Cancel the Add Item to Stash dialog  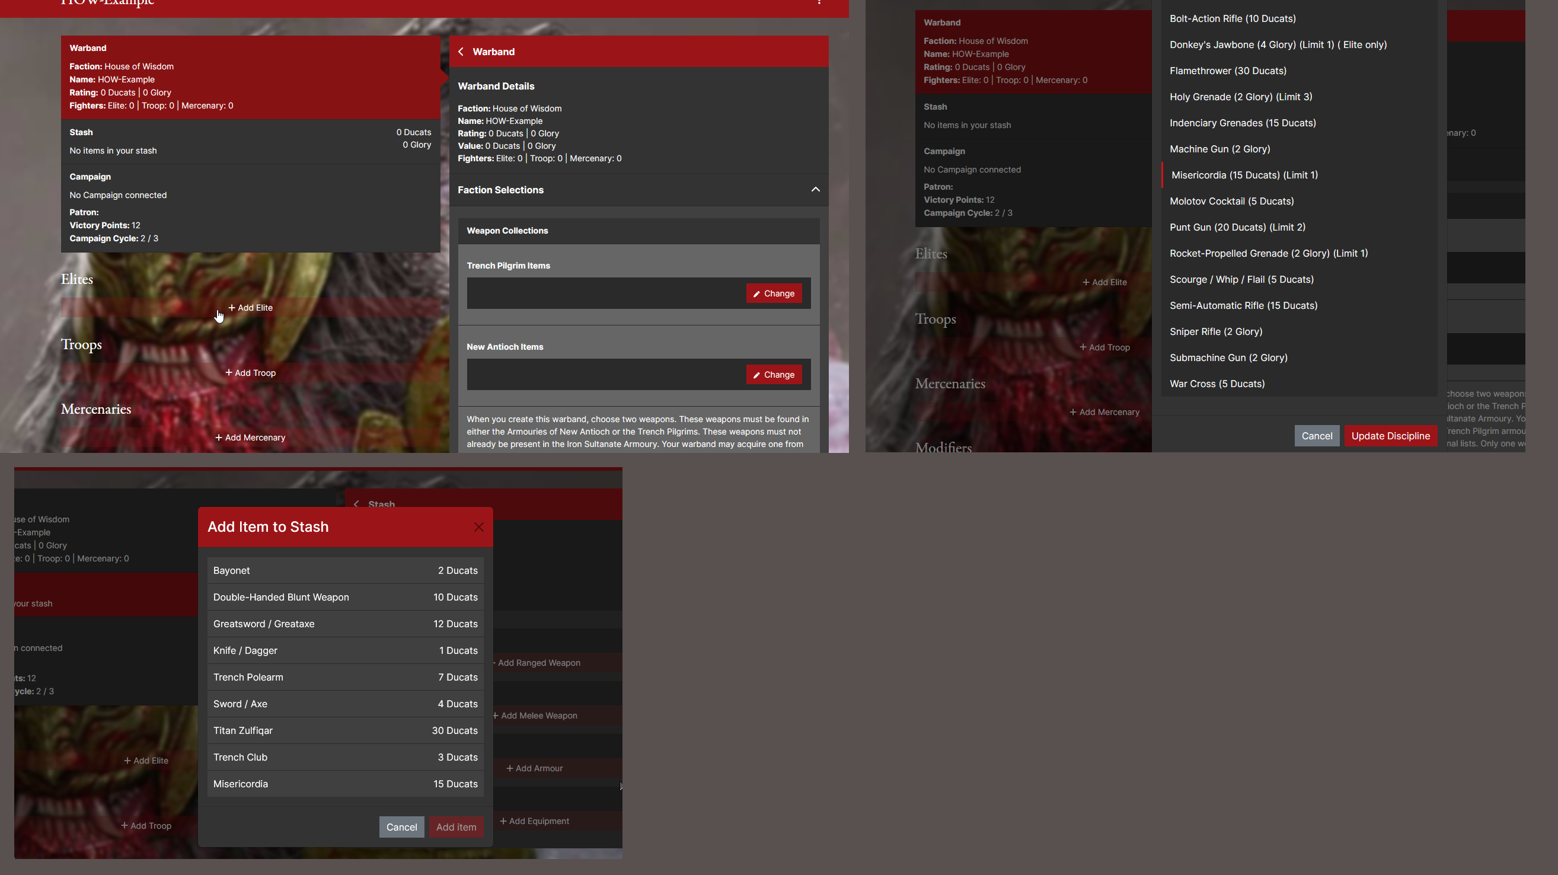401,826
